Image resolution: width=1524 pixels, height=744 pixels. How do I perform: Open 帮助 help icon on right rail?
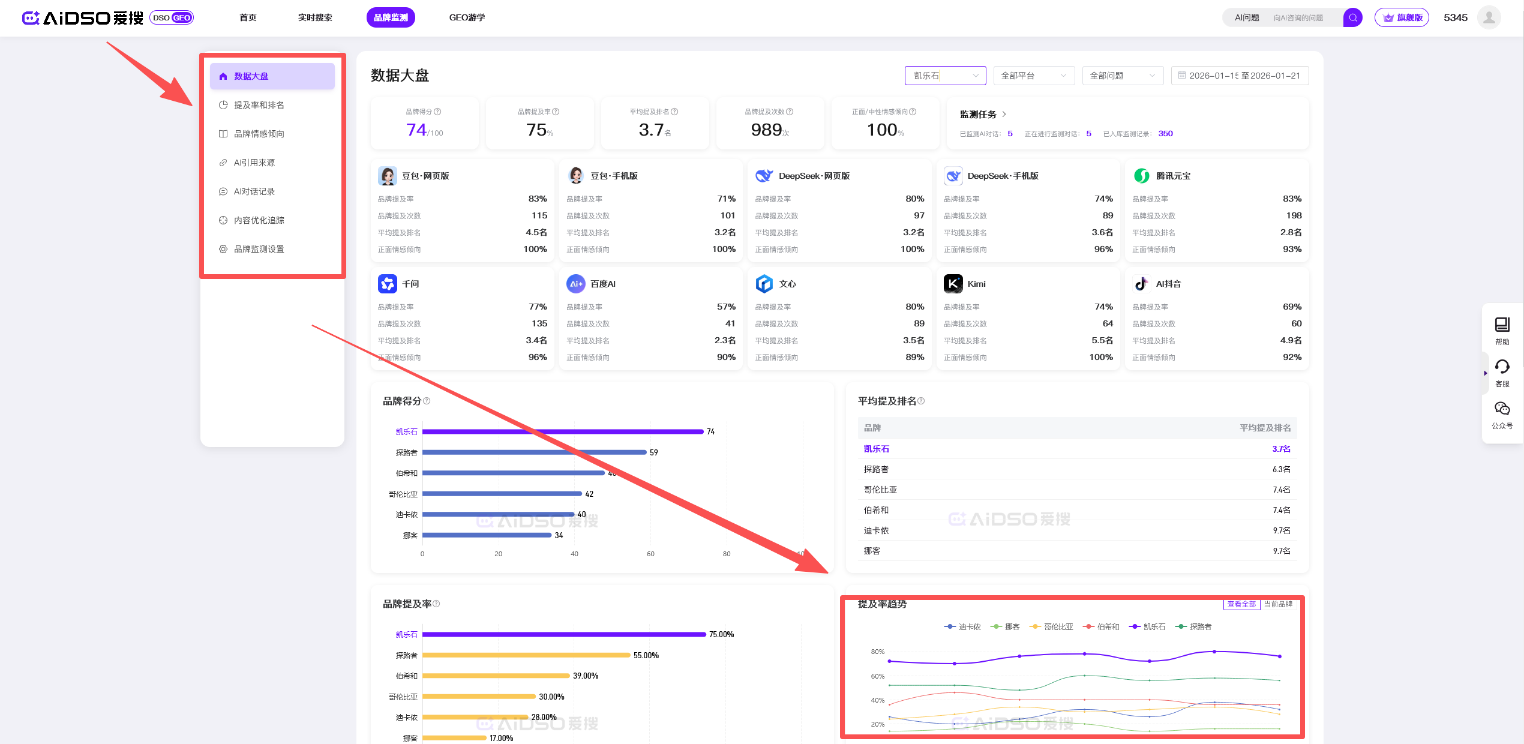point(1502,325)
